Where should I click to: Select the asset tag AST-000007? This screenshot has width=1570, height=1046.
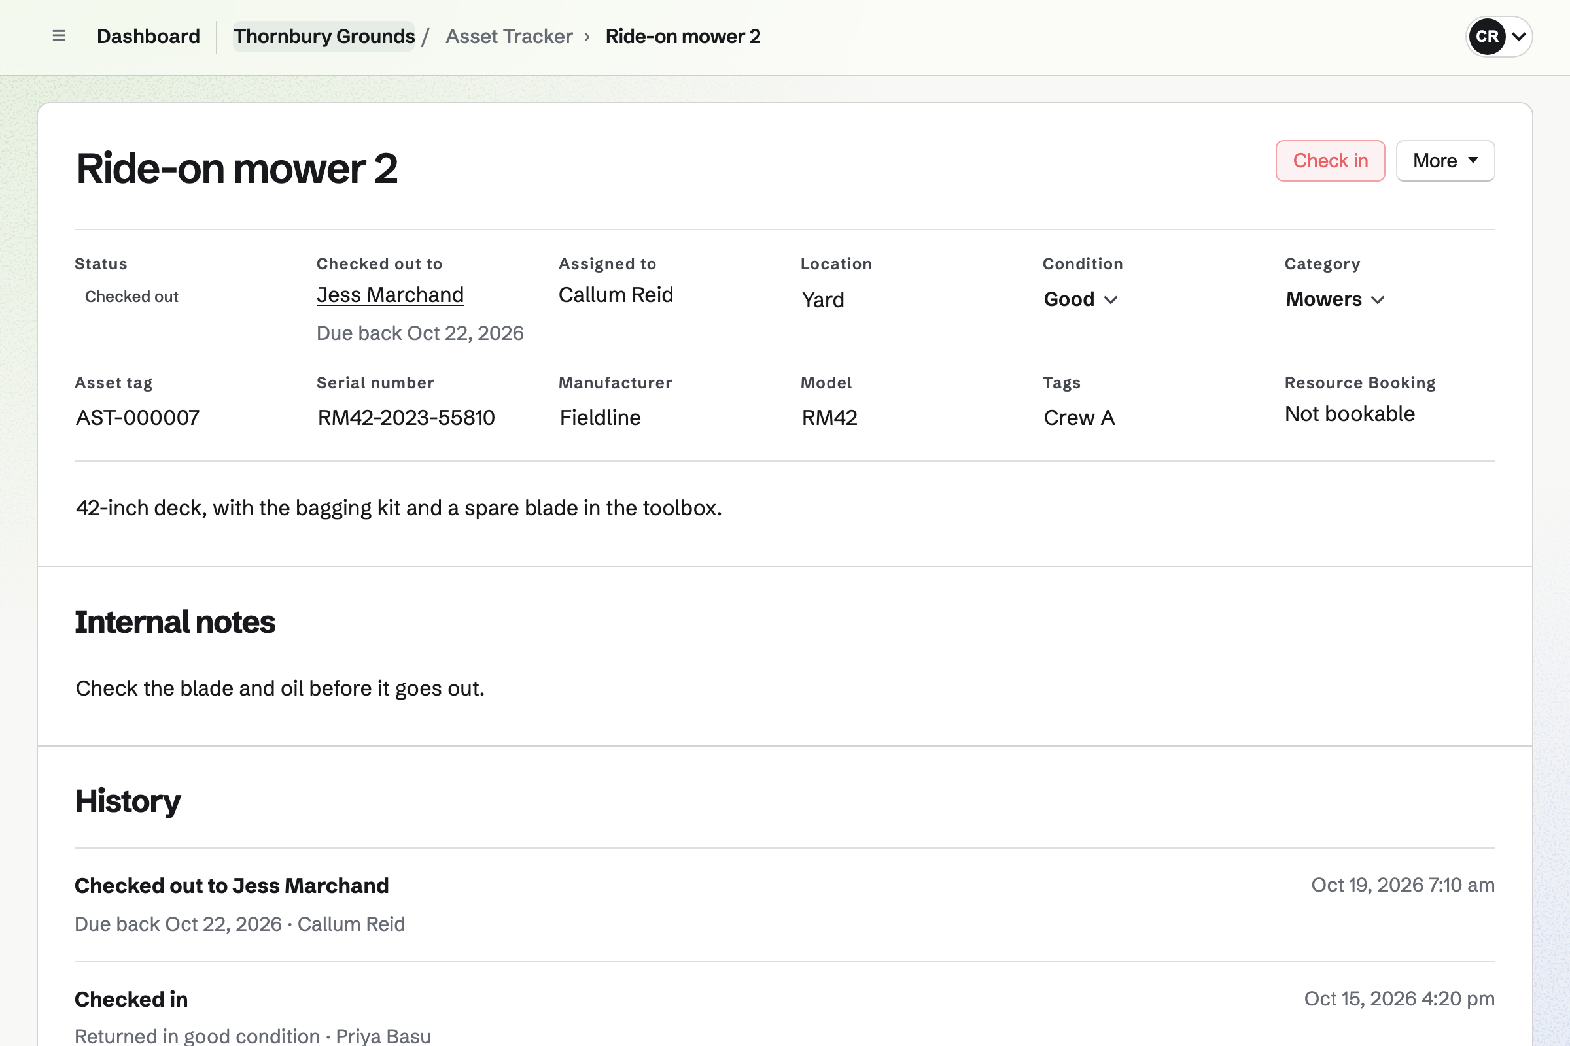(137, 418)
